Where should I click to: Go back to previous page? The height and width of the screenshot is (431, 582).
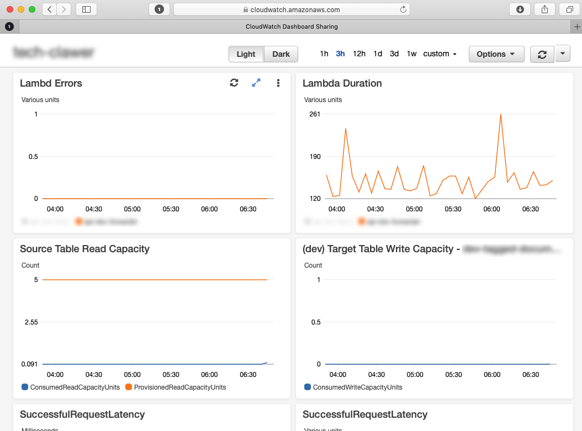tap(49, 9)
